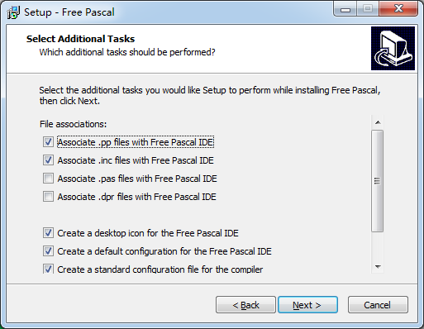Enable Associate .dpr files with Free Pascal IDE
The image size is (424, 329).
tap(48, 197)
